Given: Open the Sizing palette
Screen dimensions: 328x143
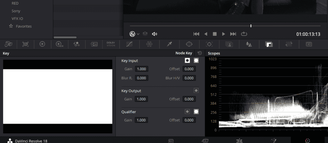Looking at the screenshot, I should (x=289, y=44).
